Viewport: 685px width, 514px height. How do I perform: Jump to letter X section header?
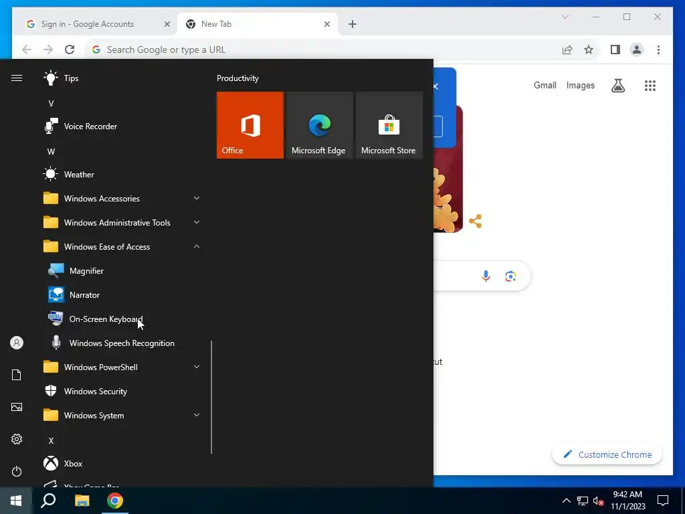coord(51,440)
